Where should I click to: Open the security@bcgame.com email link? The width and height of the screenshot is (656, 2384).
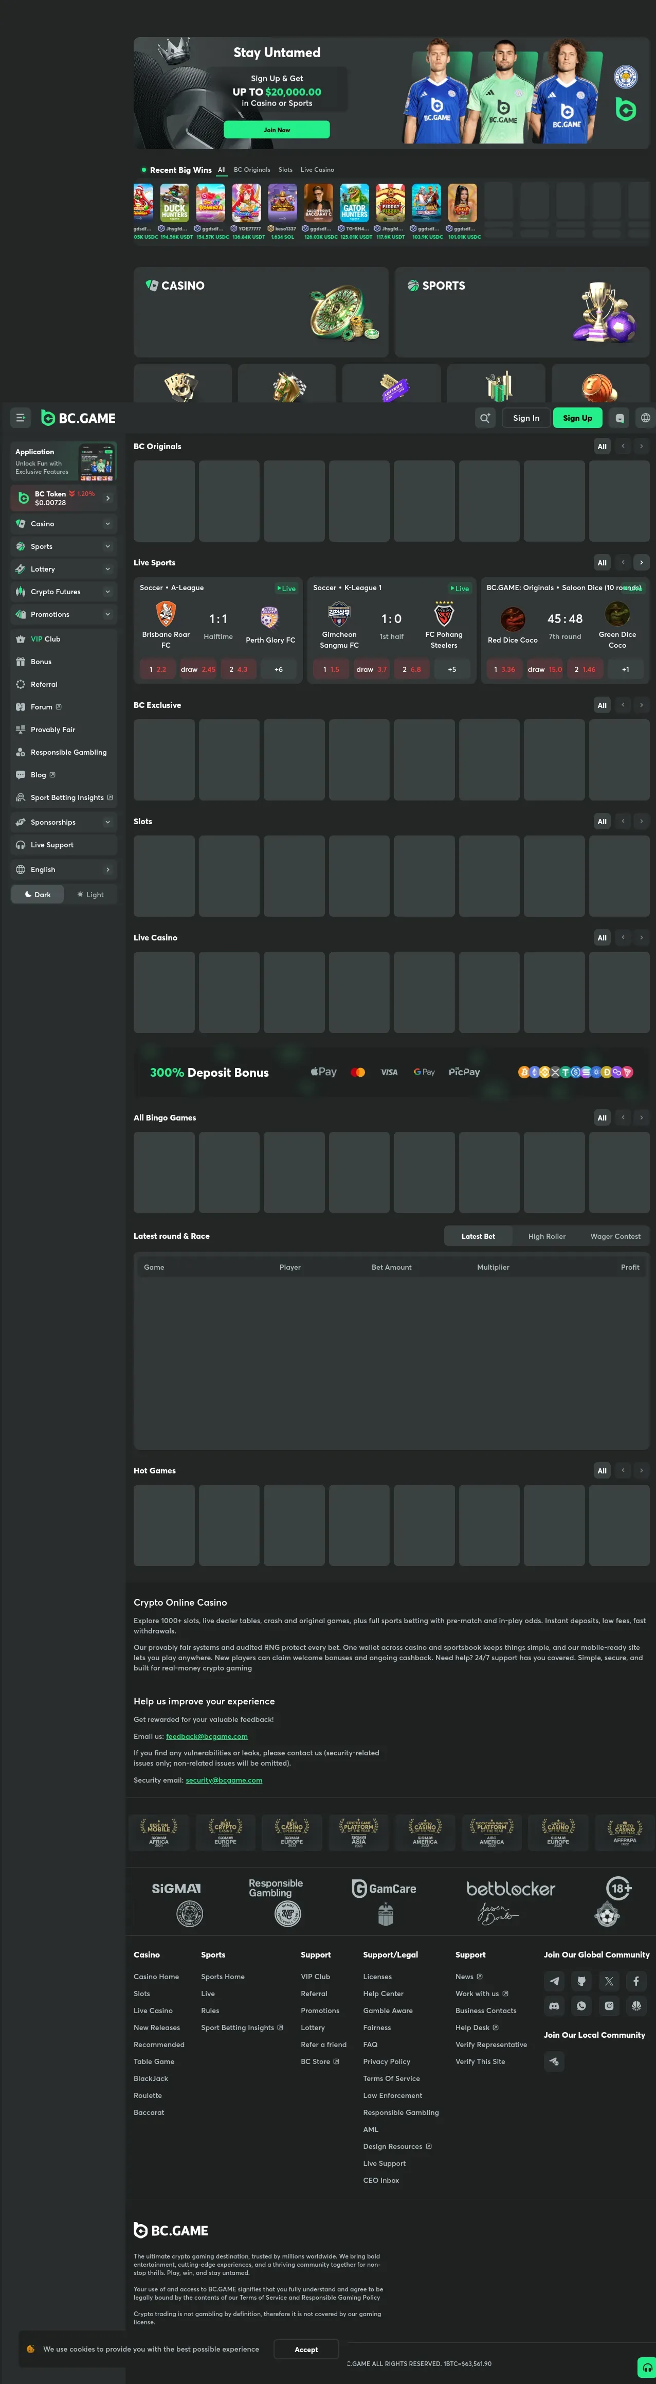pos(224,1780)
